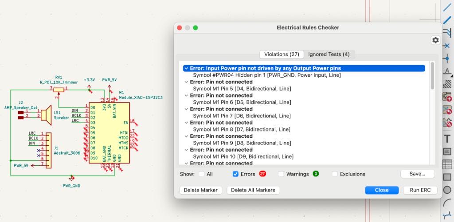The image size is (454, 222).
Task: Collapse the M1 Pin 8 error entry
Action: [186, 123]
